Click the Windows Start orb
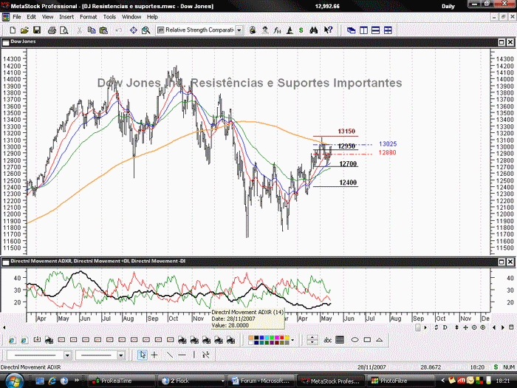 14,381
